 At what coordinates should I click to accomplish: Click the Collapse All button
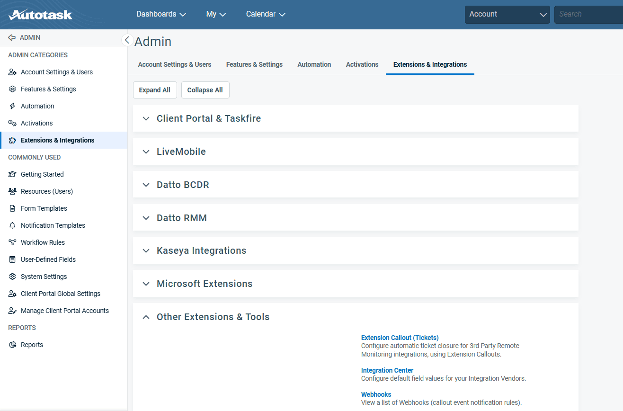tap(205, 90)
